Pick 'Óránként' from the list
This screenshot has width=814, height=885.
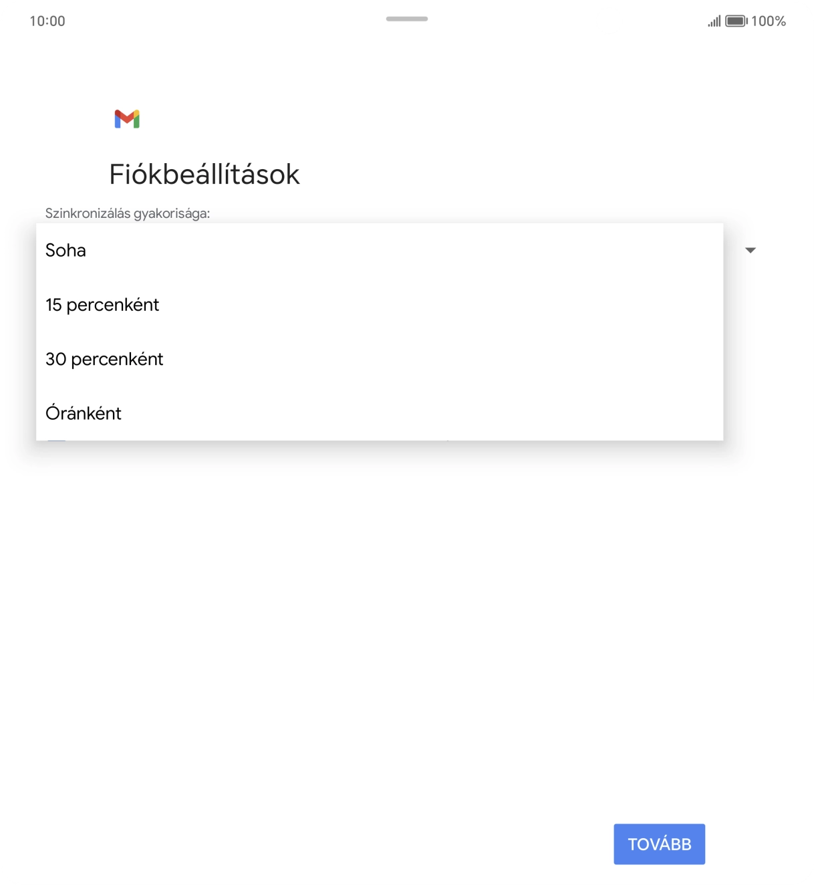point(83,413)
